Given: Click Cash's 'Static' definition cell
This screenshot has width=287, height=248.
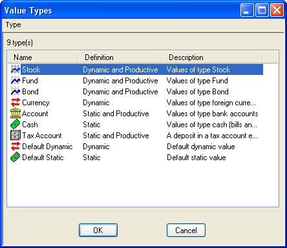Looking at the screenshot, I should (x=92, y=125).
